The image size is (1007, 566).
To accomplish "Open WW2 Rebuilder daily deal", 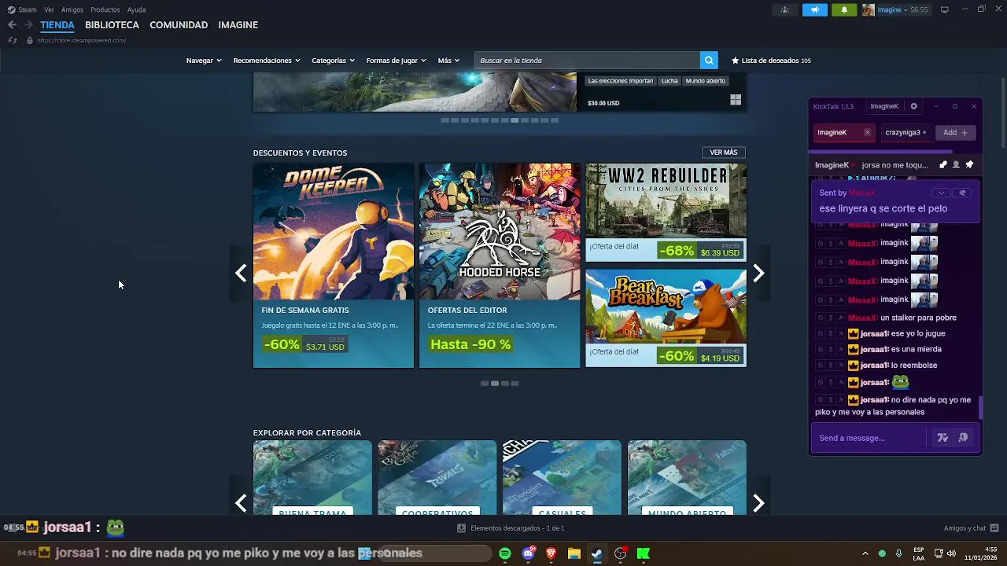I will (x=666, y=212).
